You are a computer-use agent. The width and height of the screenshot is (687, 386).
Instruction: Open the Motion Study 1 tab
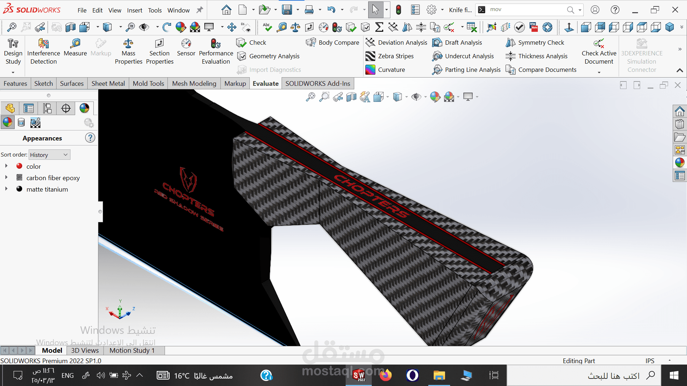point(132,351)
